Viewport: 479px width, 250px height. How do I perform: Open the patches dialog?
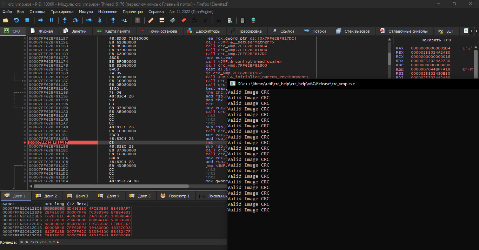pyautogui.click(x=151, y=20)
